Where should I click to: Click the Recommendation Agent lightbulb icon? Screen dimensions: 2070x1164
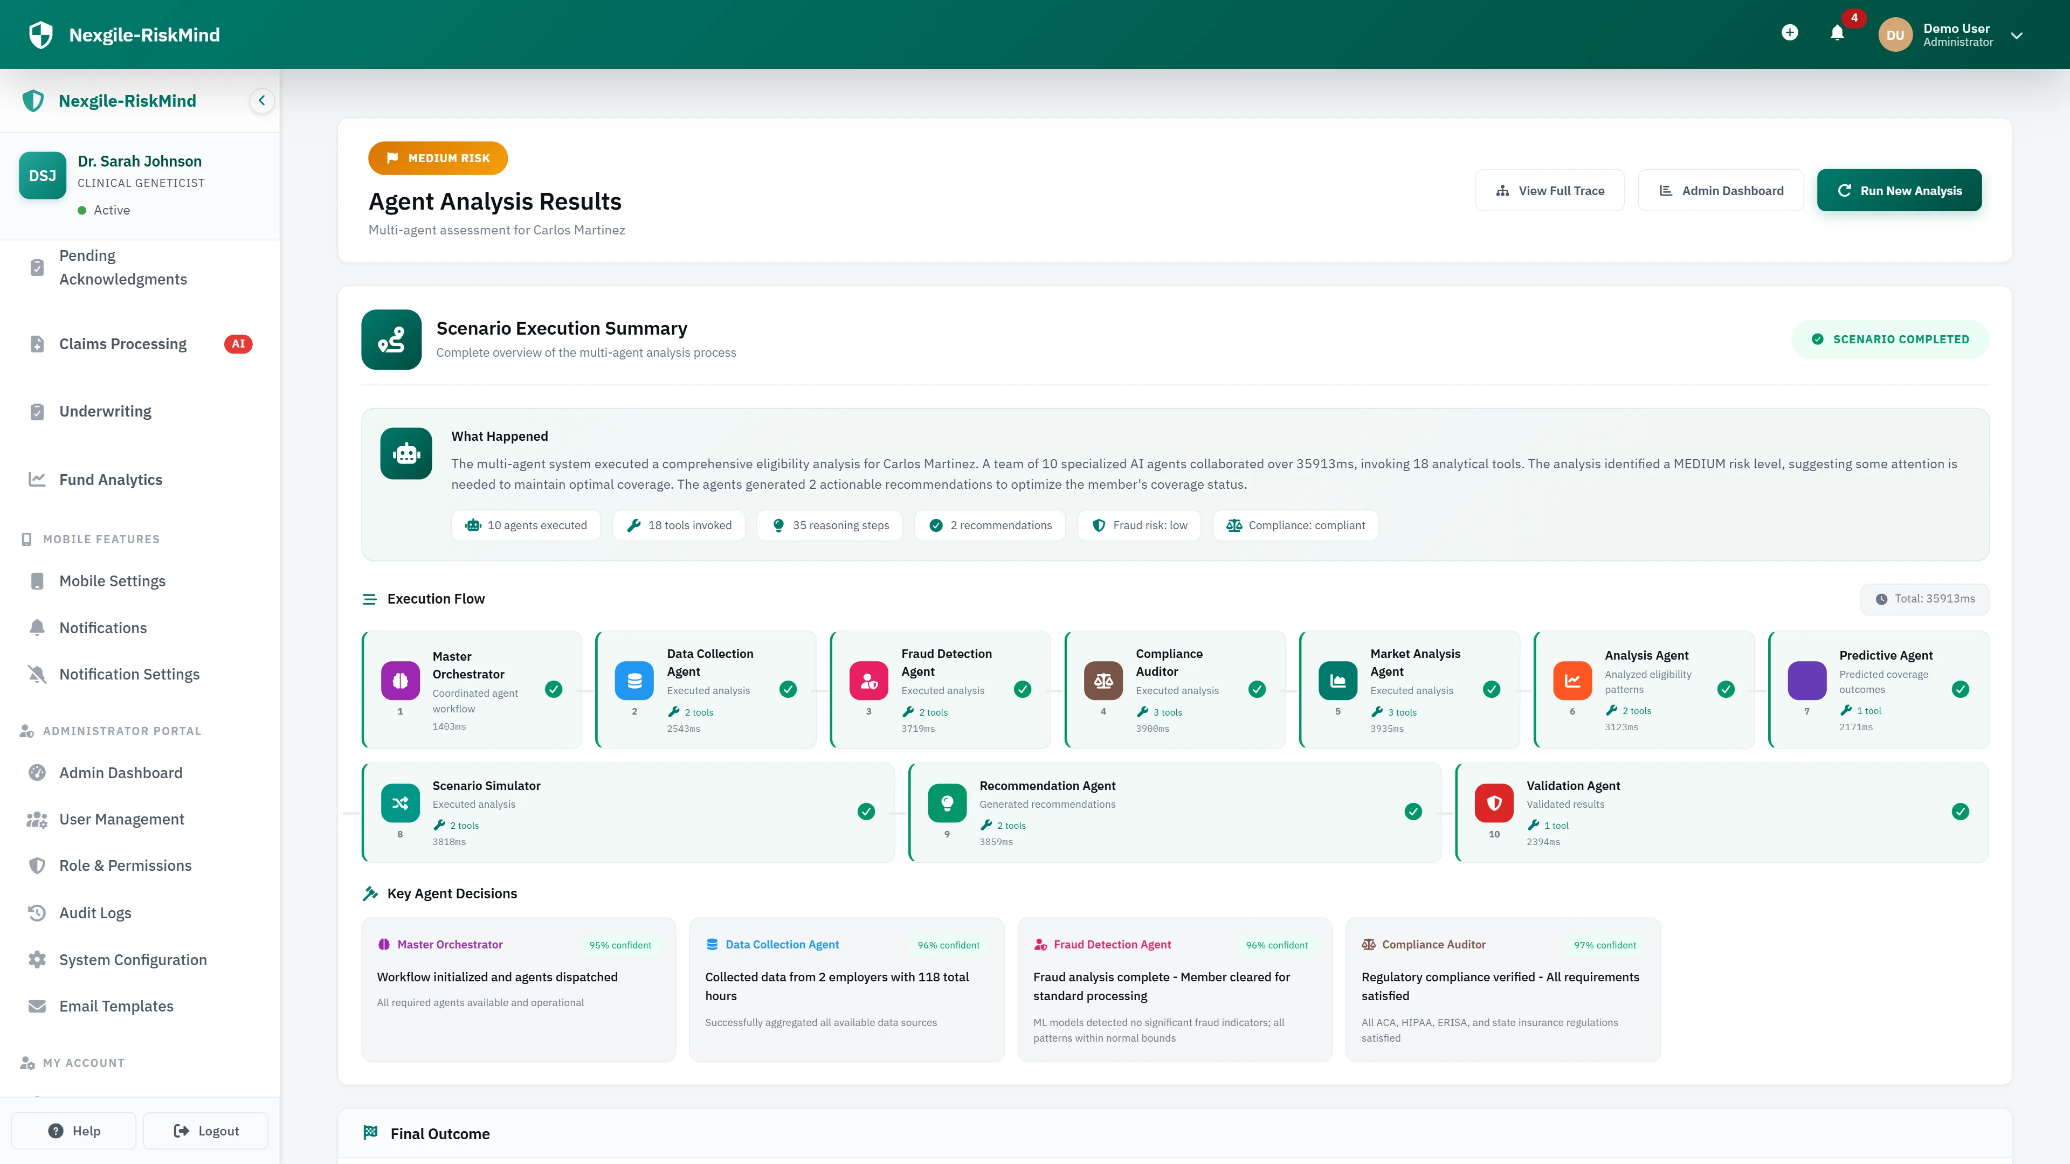coord(947,803)
